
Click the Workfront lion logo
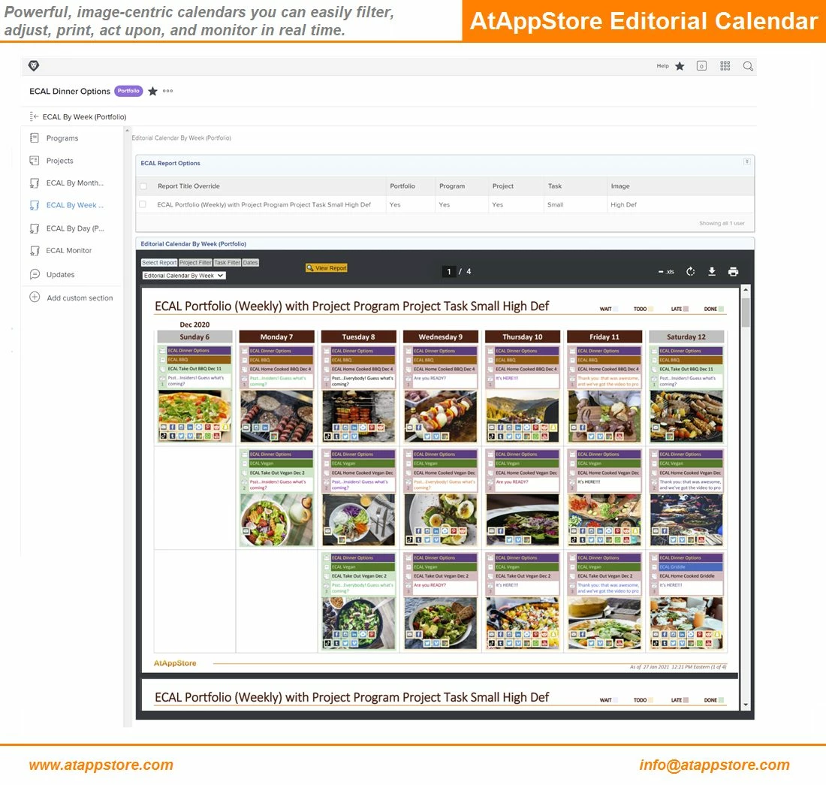click(34, 66)
